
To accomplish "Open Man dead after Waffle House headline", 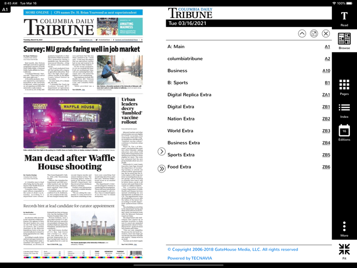I will 70,162.
